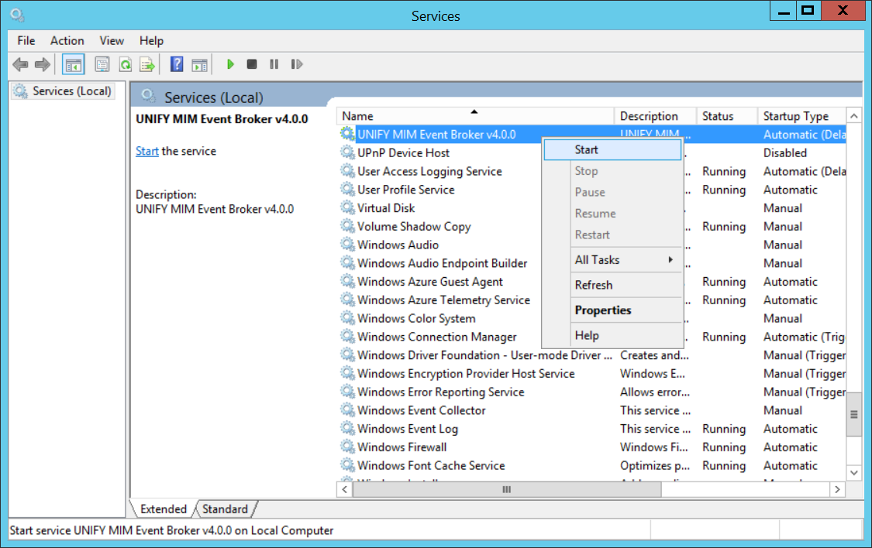Click gear icon beside User Profile Service
The height and width of the screenshot is (548, 872).
(x=347, y=189)
